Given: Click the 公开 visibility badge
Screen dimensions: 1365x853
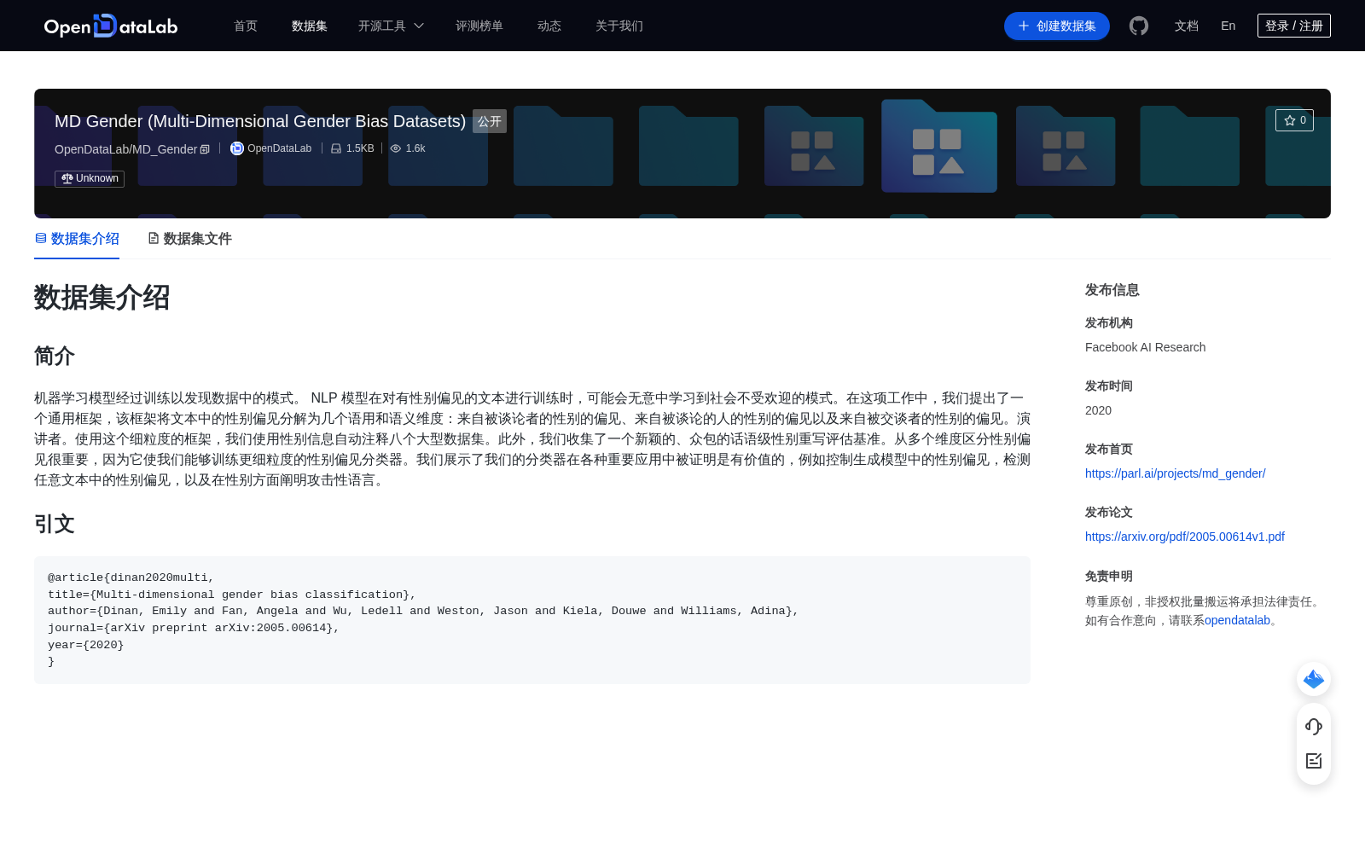Looking at the screenshot, I should tap(490, 121).
